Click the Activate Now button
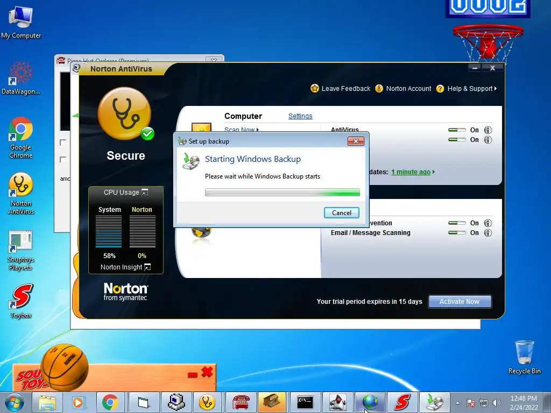The image size is (551, 413). pyautogui.click(x=460, y=302)
